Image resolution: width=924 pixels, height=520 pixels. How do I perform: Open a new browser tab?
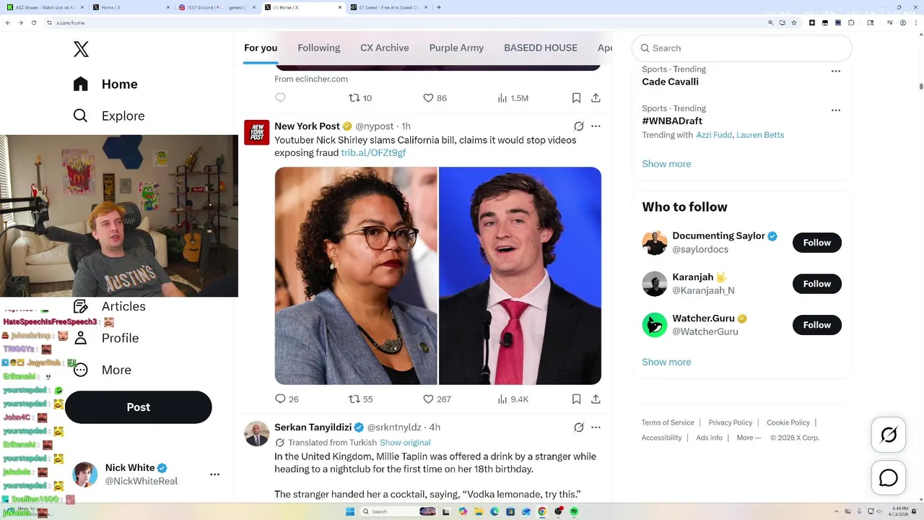(439, 7)
